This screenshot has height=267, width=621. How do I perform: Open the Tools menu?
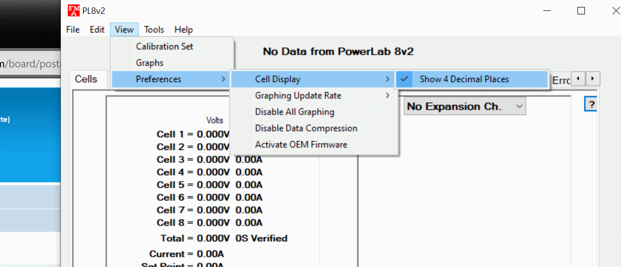tap(154, 30)
